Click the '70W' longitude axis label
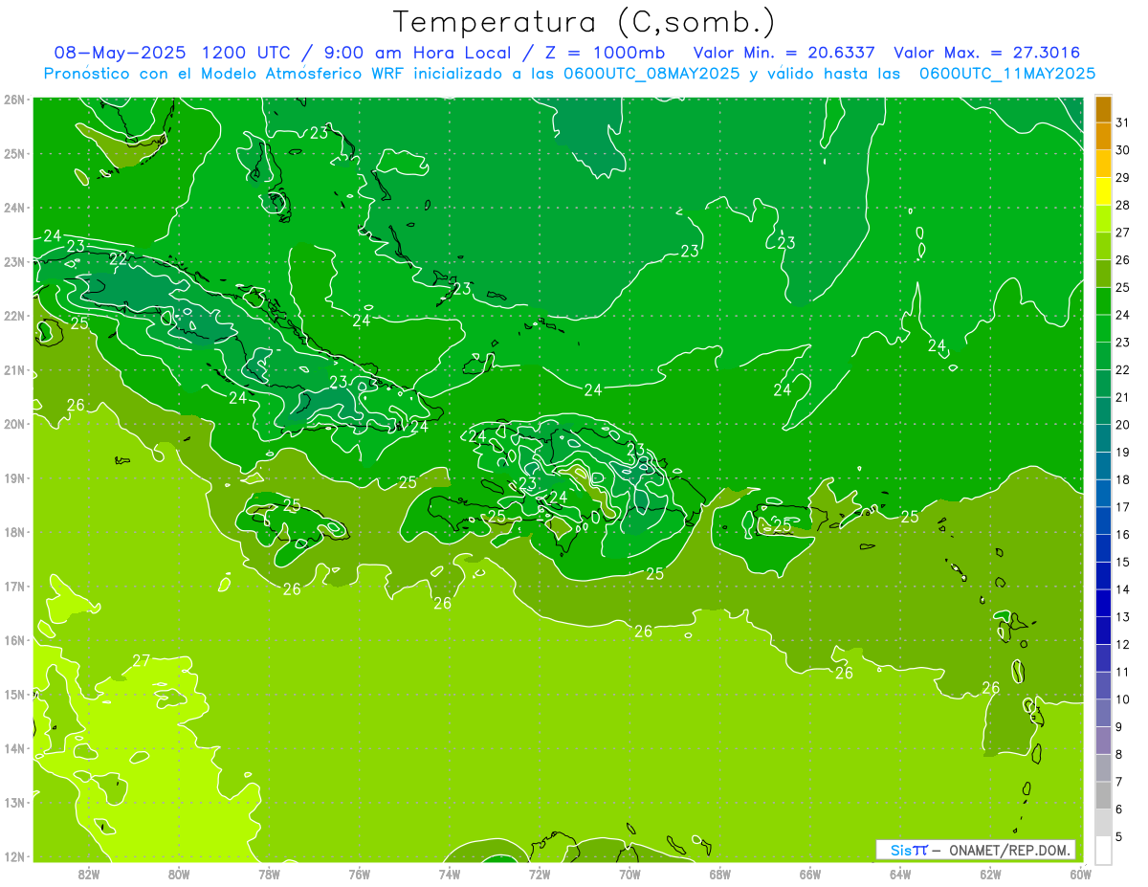Image resolution: width=1148 pixels, height=887 pixels. pos(629,874)
